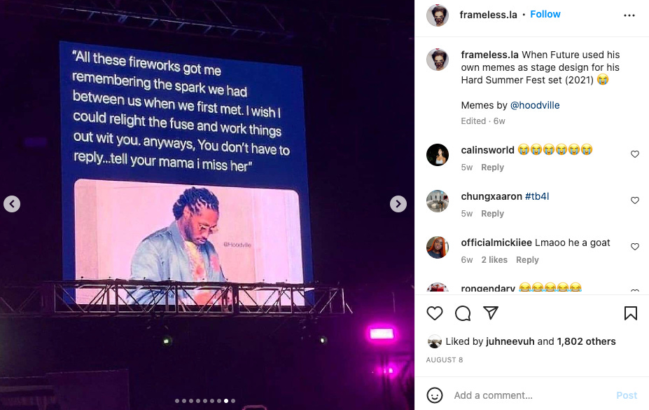This screenshot has height=410, width=649.
Task: Open the #tb4l hashtag
Action: click(537, 196)
